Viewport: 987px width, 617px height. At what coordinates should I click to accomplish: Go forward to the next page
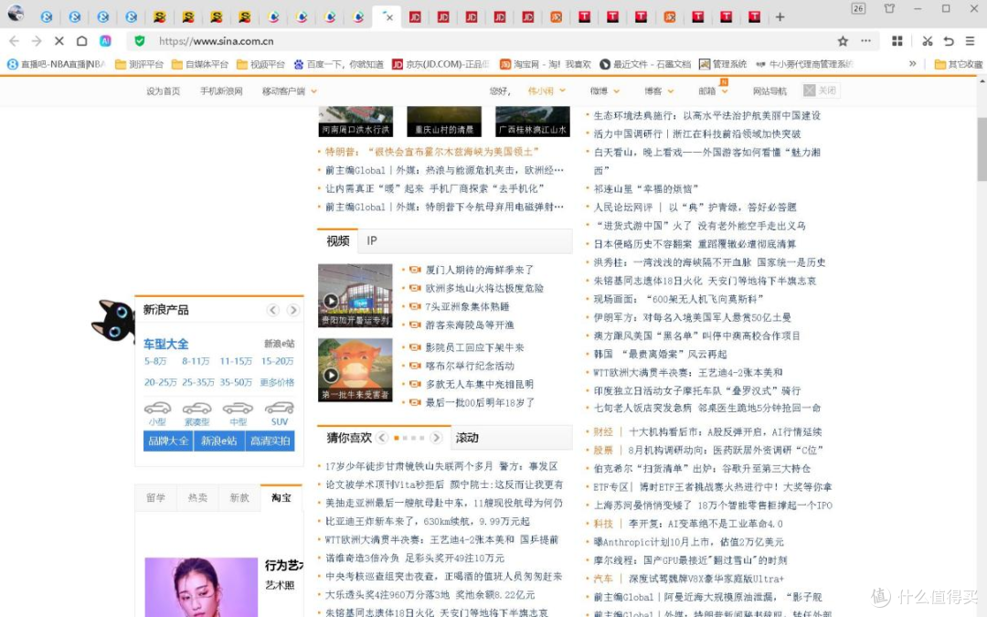[x=37, y=41]
